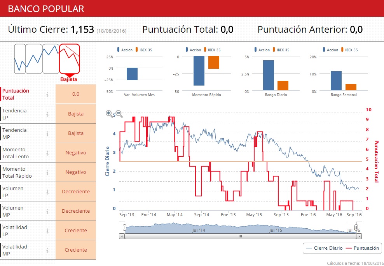Toggle Accion series in Rango Semanal chart
This screenshot has height=266, width=384.
pyautogui.click(x=330, y=50)
